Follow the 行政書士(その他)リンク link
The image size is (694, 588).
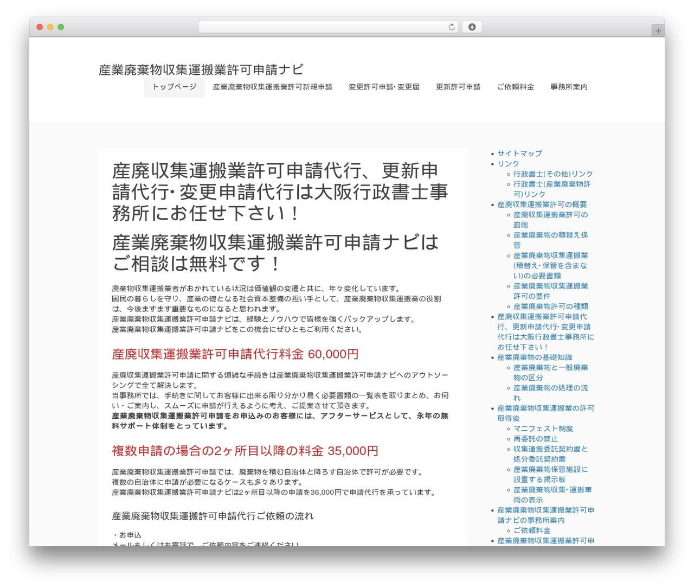(553, 174)
